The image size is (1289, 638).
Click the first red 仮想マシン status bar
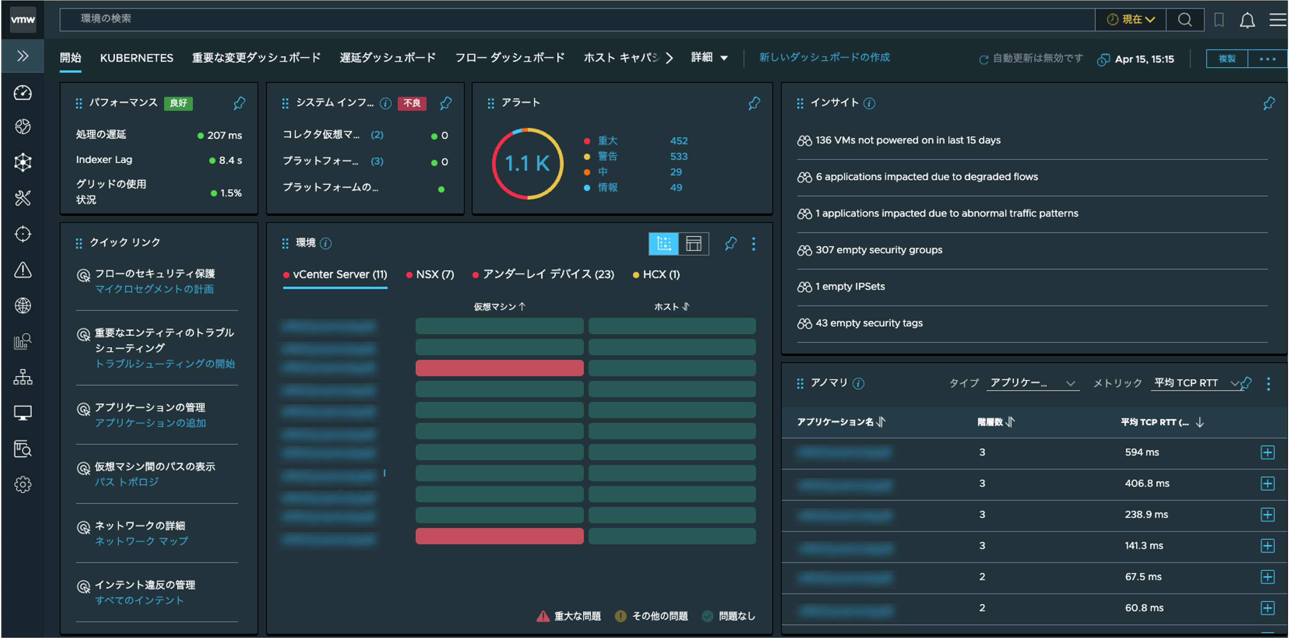[499, 368]
